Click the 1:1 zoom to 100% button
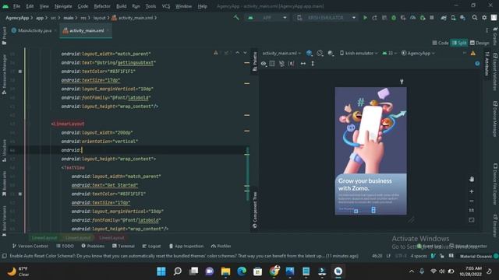The image size is (499, 280). point(472,210)
